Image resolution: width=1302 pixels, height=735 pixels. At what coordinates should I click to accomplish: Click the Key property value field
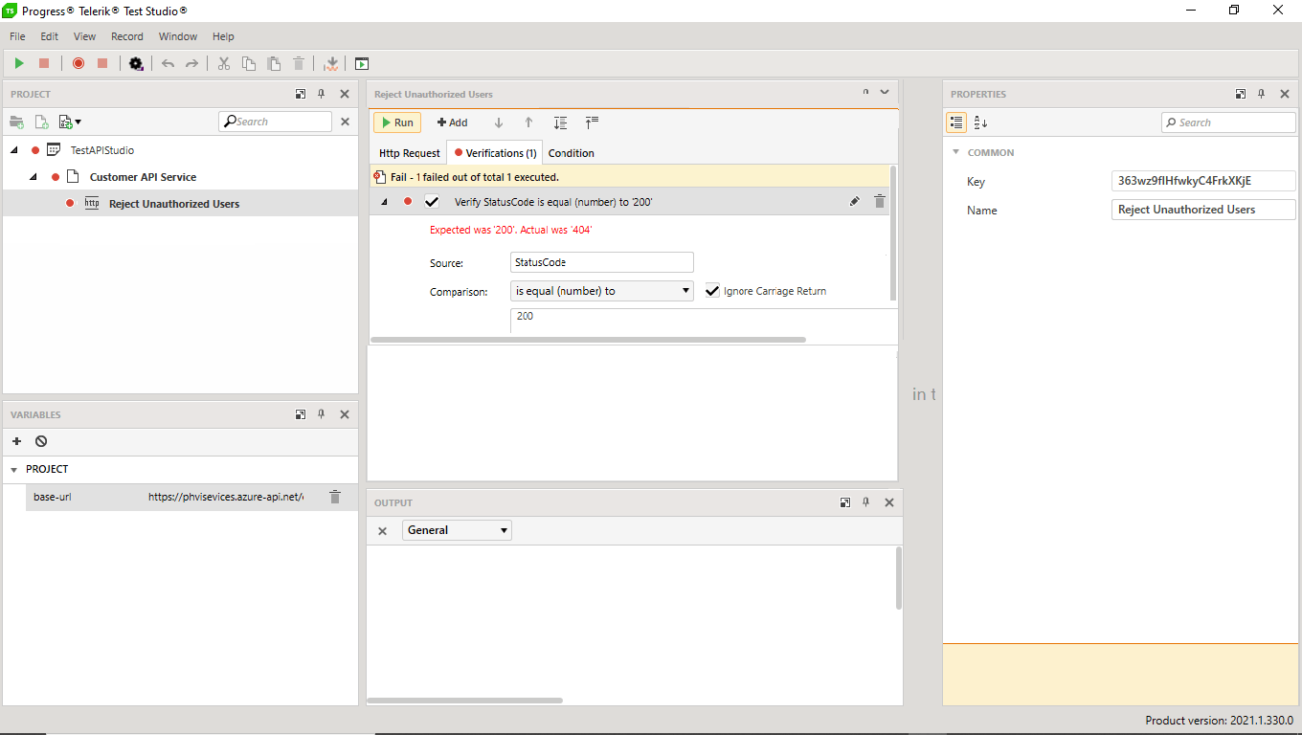(1203, 181)
